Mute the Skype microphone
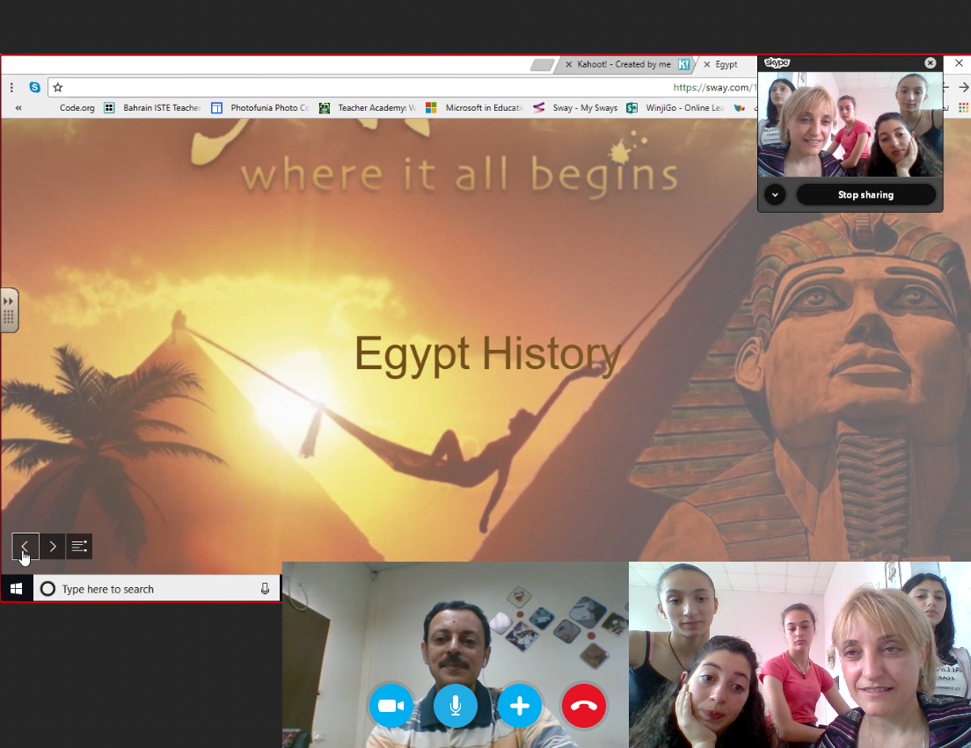 click(456, 706)
